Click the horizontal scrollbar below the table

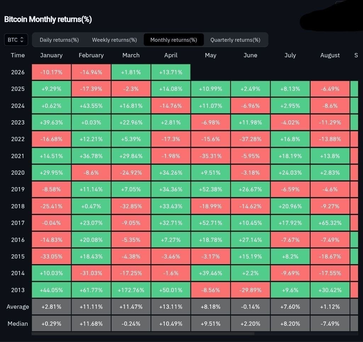(143, 334)
